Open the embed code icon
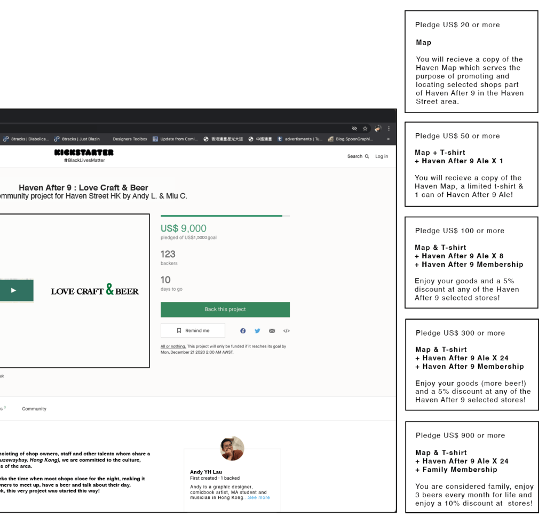Image resolution: width=546 pixels, height=524 pixels. pos(286,331)
